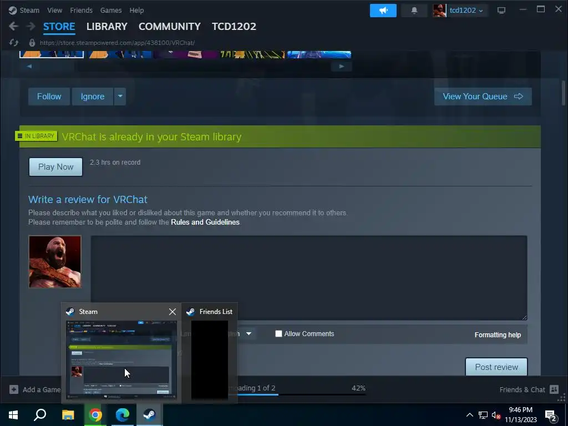This screenshot has height=426, width=568.
Task: Switch to Big Picture mode monitor icon
Action: tap(501, 11)
